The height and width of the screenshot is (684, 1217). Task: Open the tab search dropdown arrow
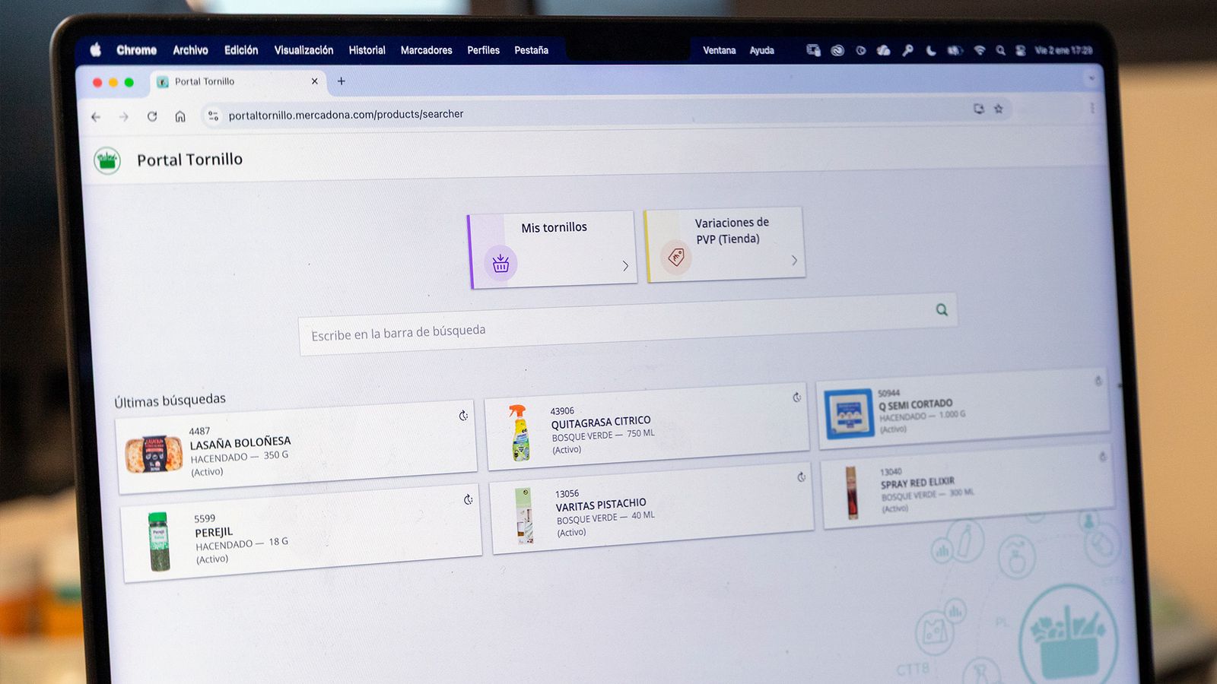(x=1091, y=78)
